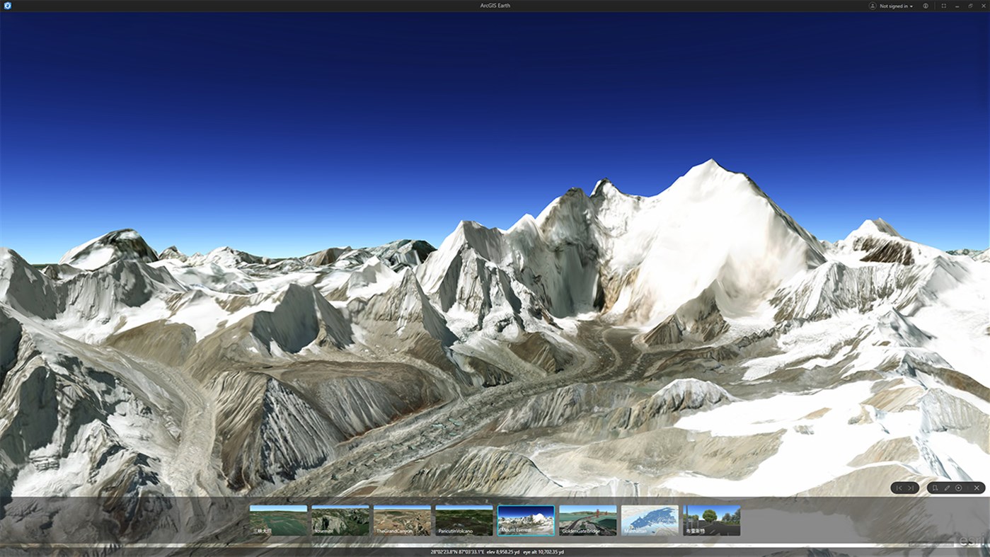Click the save bookmark icon in the floating toolbar
Viewport: 990px width, 557px height.
point(934,488)
